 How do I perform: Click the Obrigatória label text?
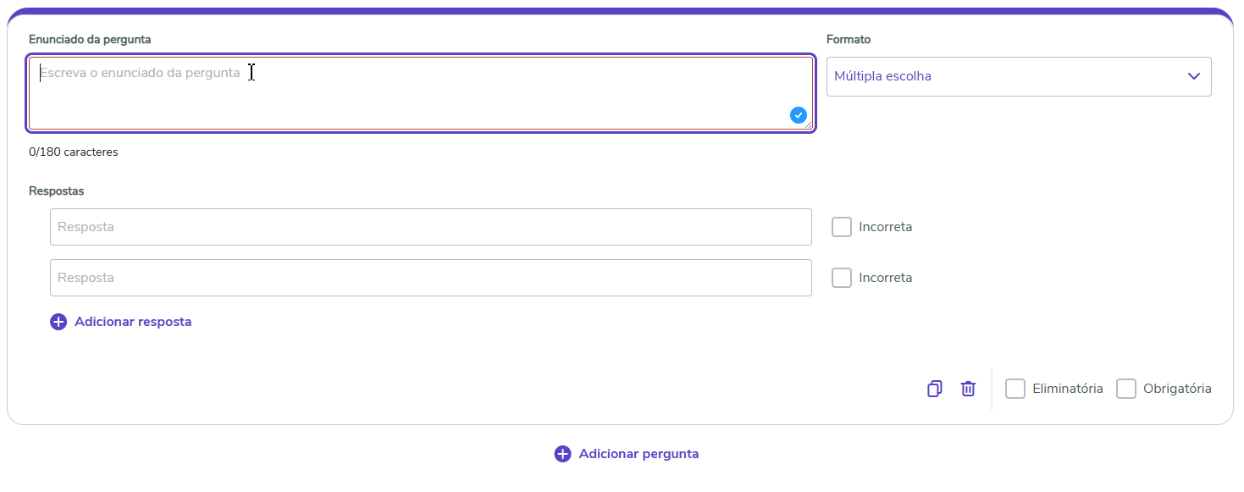[x=1177, y=389]
